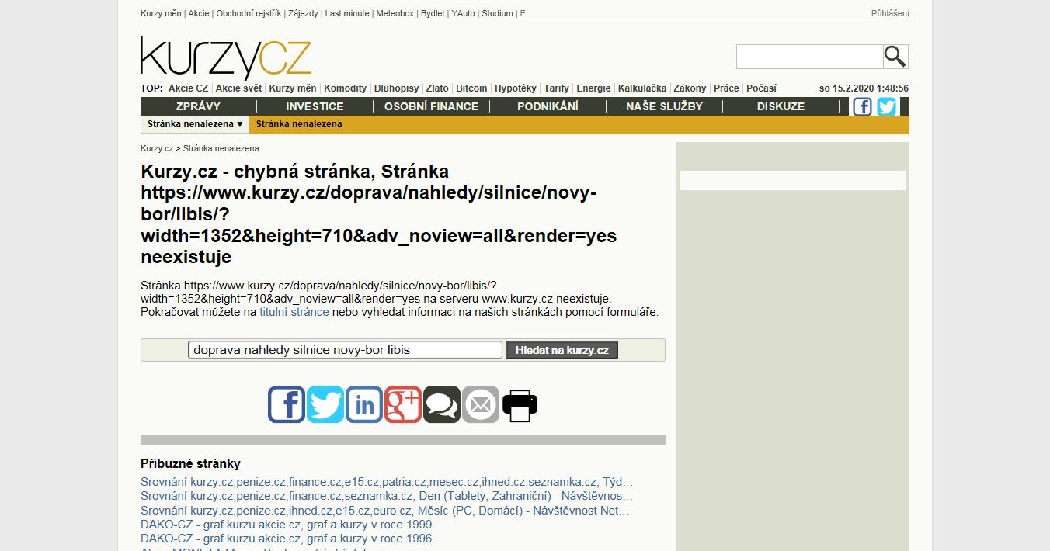1050x551 pixels.
Task: Open Bydlet link
Action: [433, 13]
